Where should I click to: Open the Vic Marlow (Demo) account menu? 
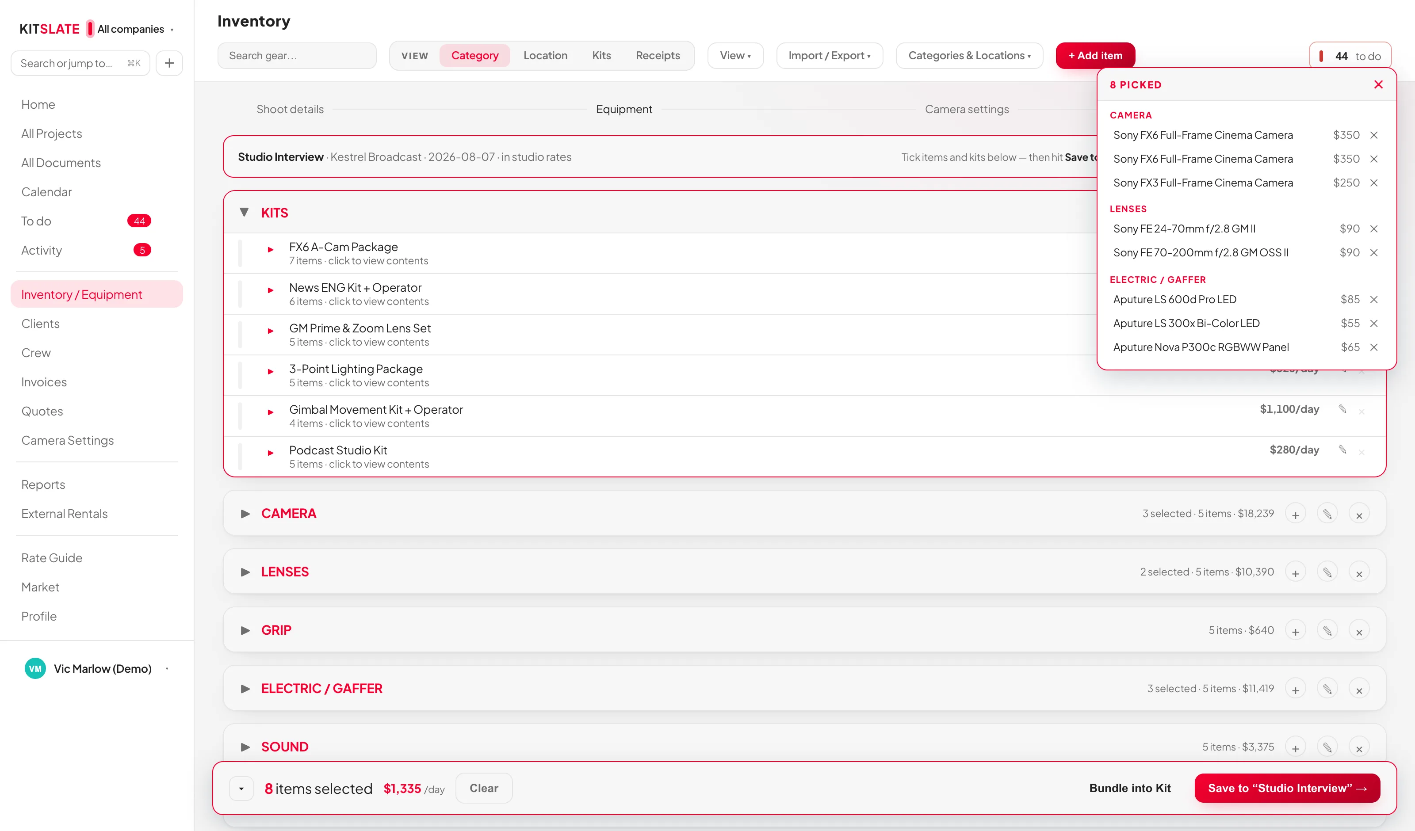(x=96, y=669)
